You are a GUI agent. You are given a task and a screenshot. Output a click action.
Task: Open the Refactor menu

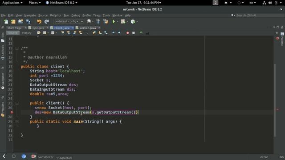tap(56, 16)
